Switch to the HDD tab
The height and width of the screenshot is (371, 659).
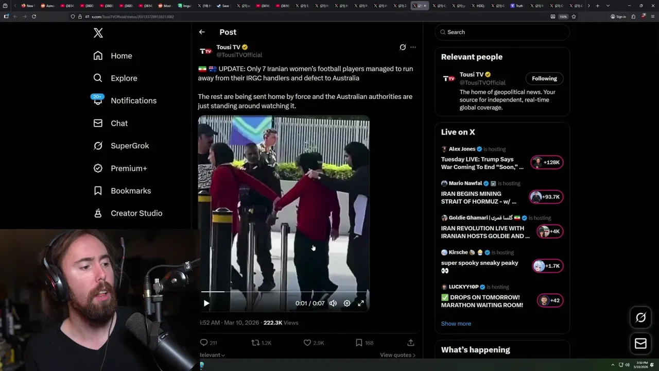click(478, 6)
